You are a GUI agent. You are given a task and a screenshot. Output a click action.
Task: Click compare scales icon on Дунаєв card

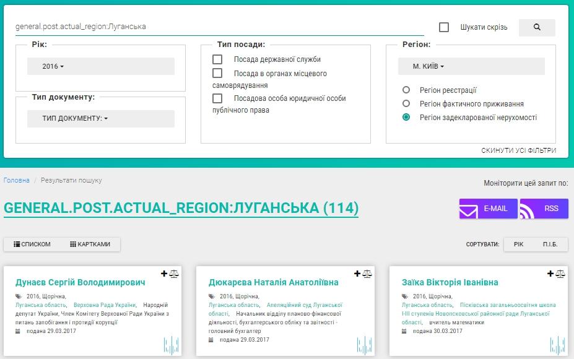point(174,274)
